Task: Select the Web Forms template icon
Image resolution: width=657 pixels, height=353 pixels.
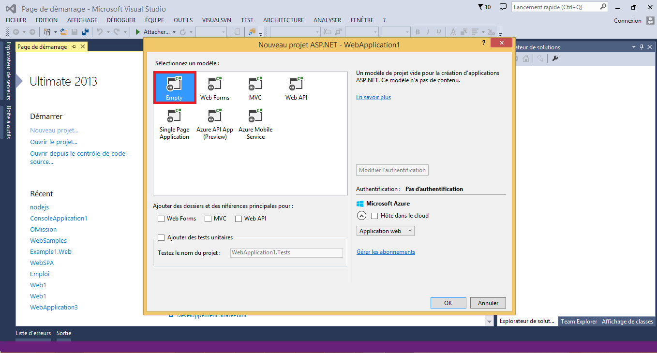Action: tap(215, 83)
